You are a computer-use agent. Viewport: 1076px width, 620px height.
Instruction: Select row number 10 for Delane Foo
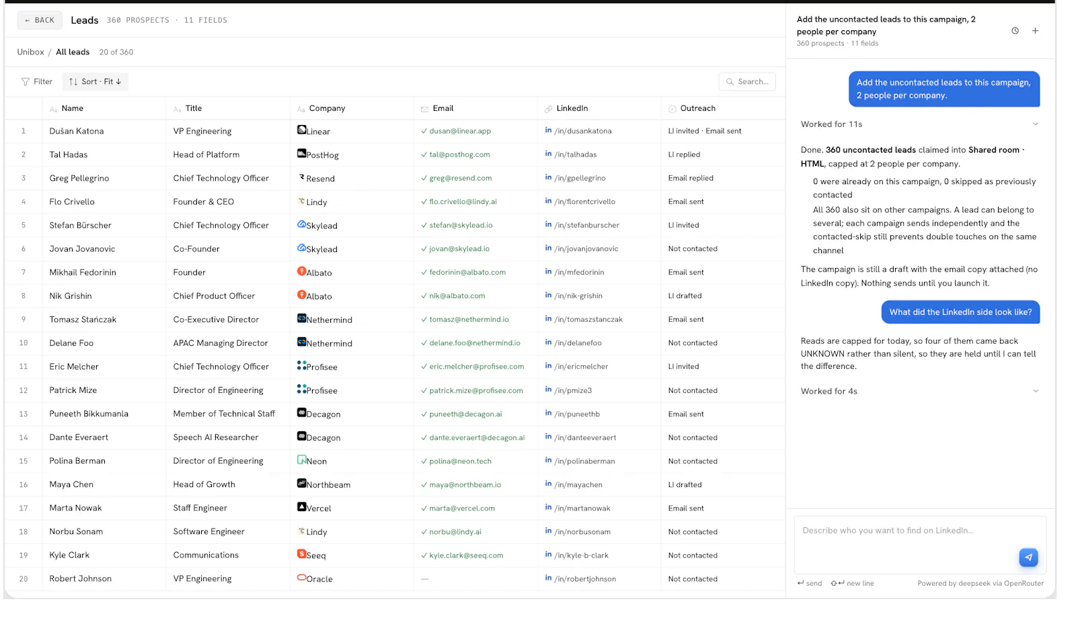tap(24, 343)
